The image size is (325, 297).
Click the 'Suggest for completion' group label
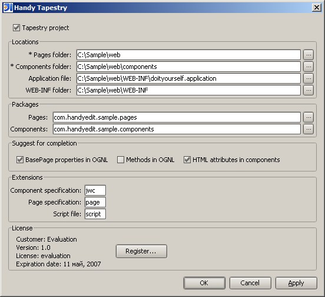[x=44, y=143]
